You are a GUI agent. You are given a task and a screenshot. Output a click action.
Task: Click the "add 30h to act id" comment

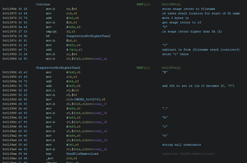(x=198, y=86)
